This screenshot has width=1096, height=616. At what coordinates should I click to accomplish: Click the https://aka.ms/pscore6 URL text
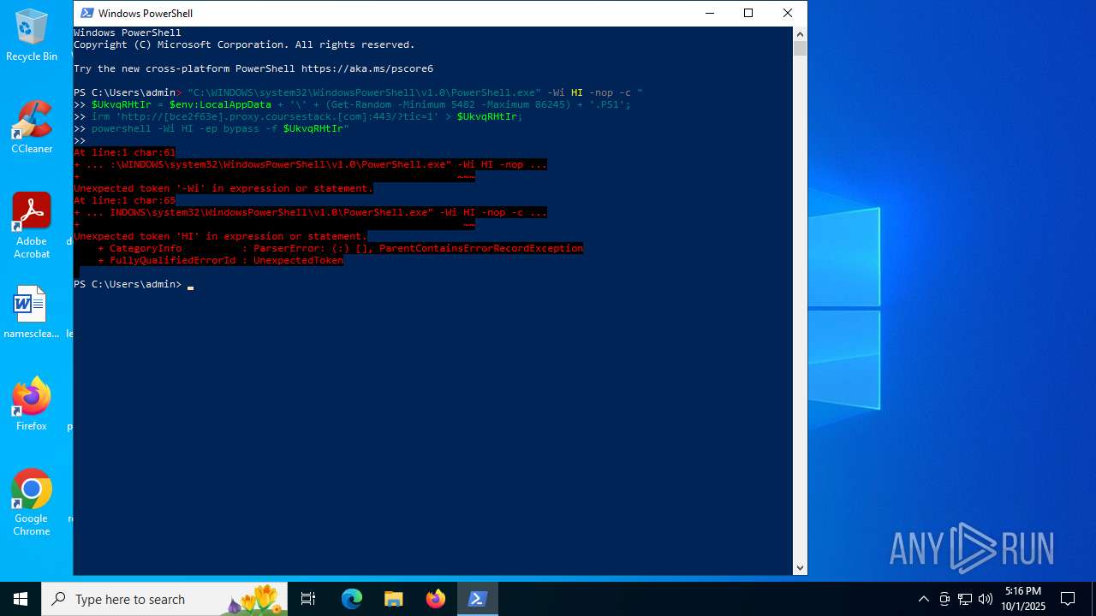coord(366,68)
